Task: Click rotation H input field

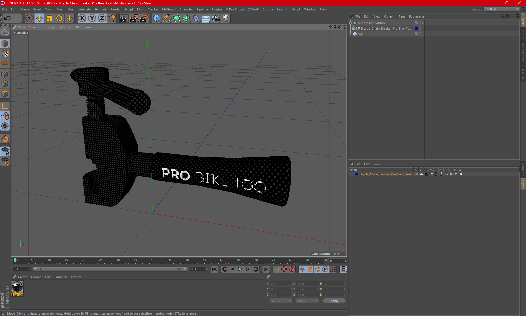Action: coord(334,284)
